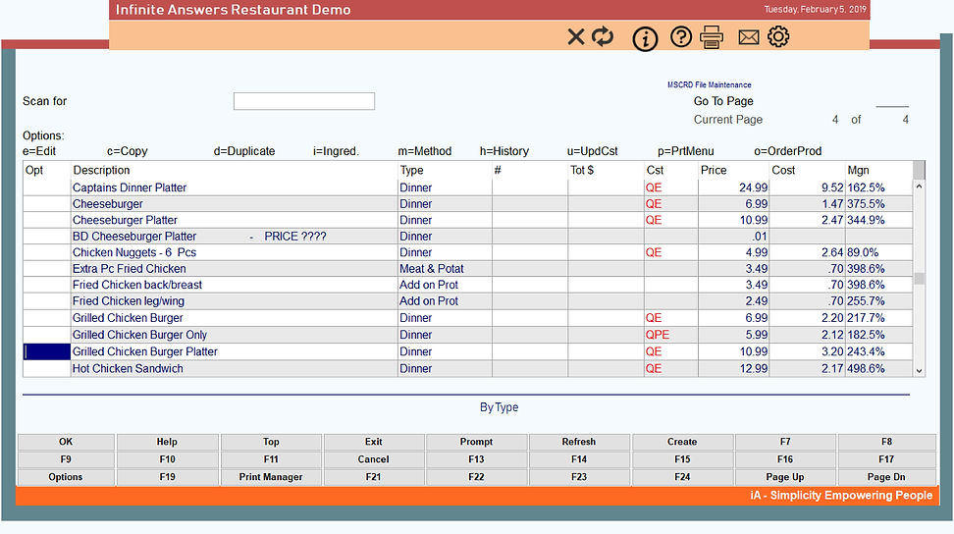Click the Cancel button
The height and width of the screenshot is (534, 954).
point(374,459)
